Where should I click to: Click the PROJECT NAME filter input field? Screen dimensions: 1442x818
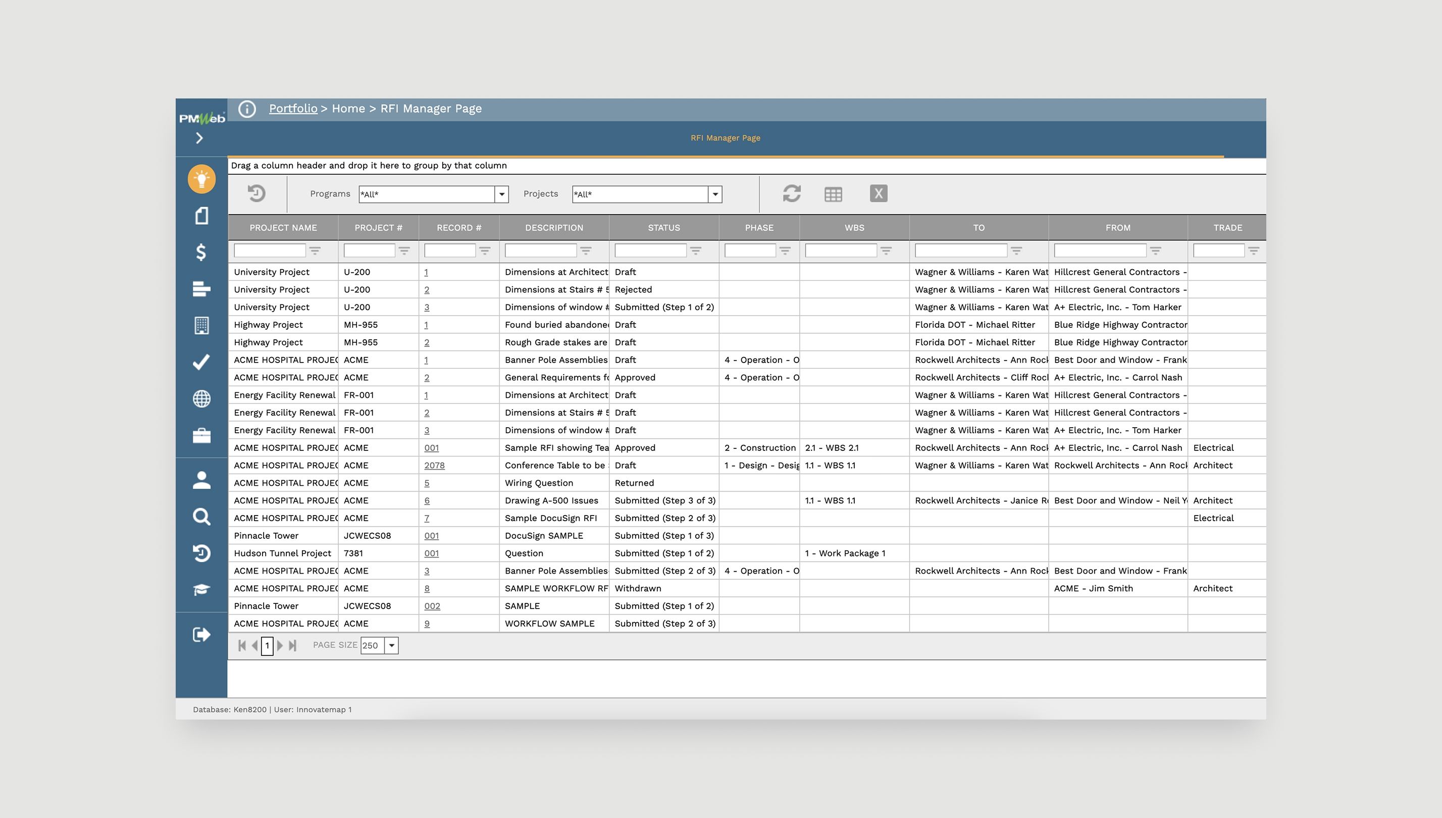click(x=270, y=250)
